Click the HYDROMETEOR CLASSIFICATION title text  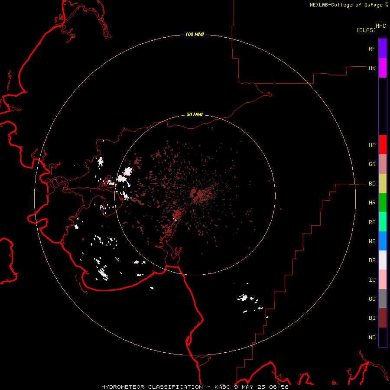(x=152, y=387)
